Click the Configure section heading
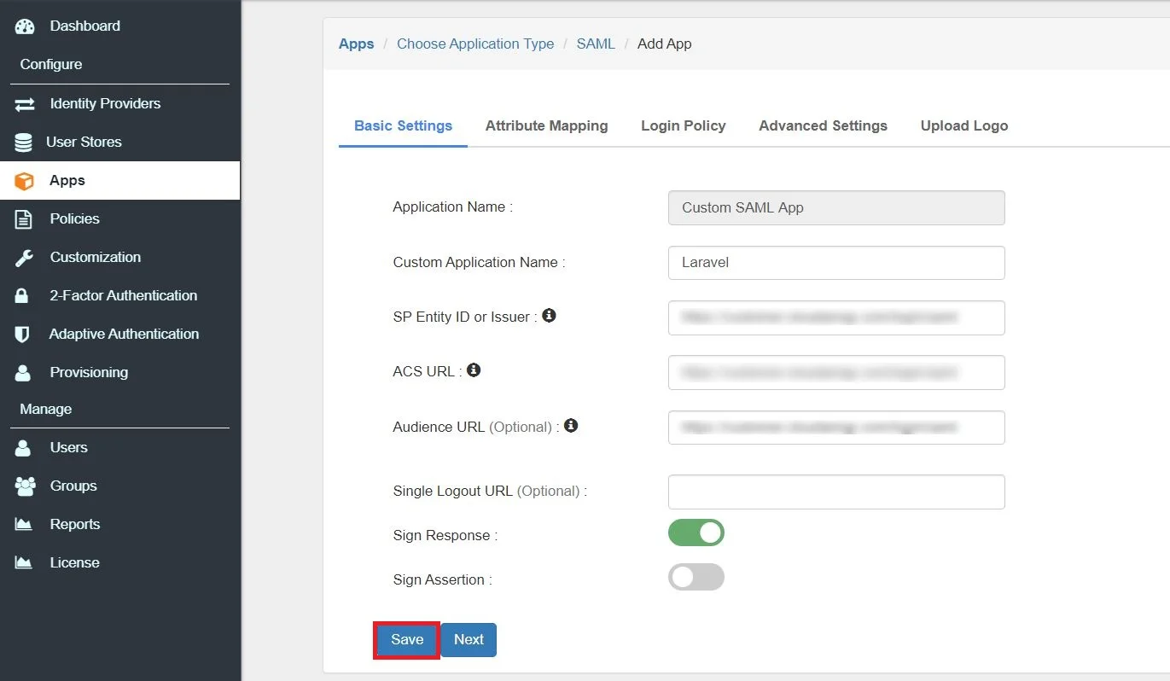This screenshot has height=681, width=1170. pos(51,64)
